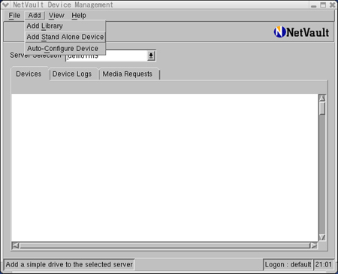Screen dimensions: 338x274
Task: Click horizontal scrollbar left arrow
Action: point(16,245)
